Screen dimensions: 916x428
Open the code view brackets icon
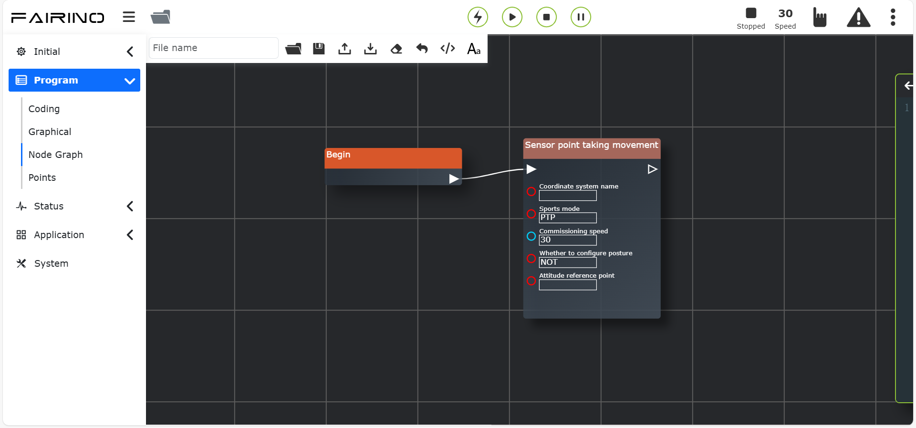point(448,48)
